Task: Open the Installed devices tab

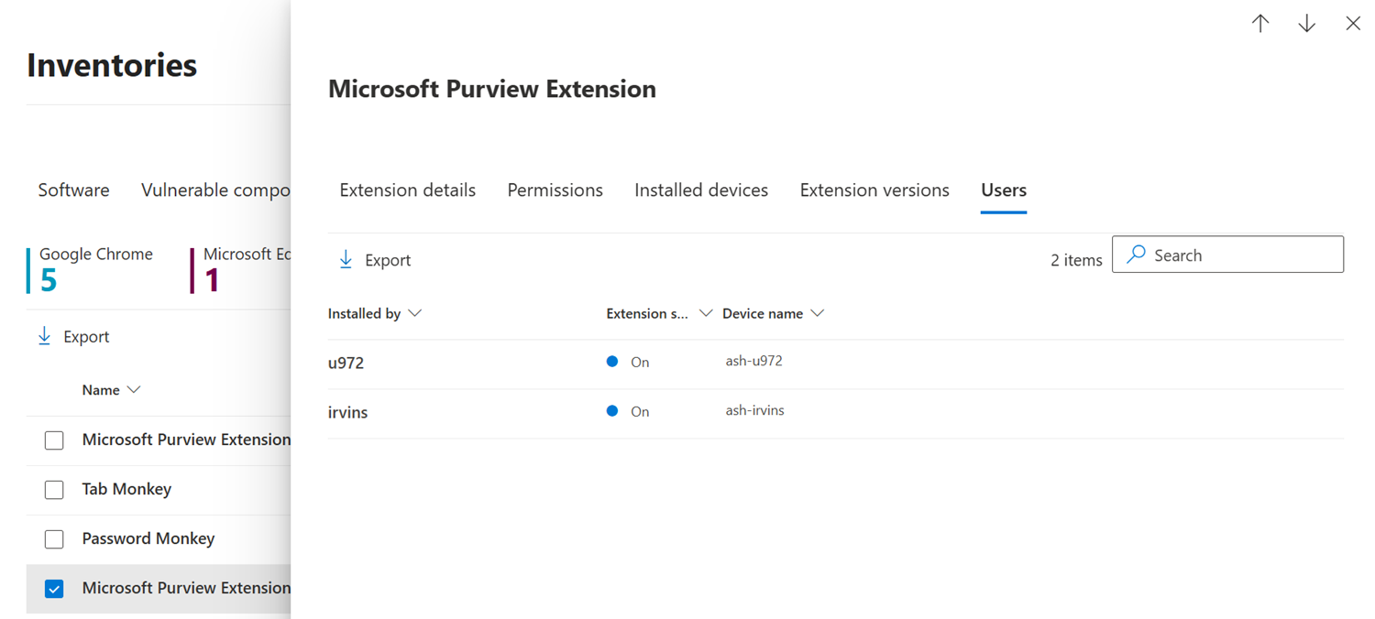Action: (701, 190)
